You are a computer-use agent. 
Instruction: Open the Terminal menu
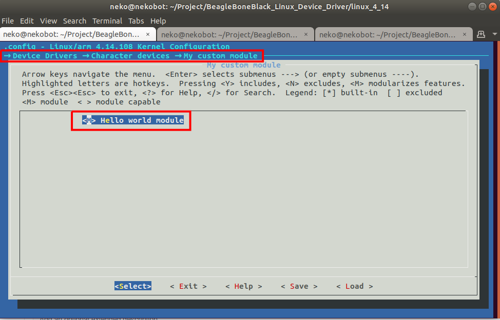[x=107, y=21]
